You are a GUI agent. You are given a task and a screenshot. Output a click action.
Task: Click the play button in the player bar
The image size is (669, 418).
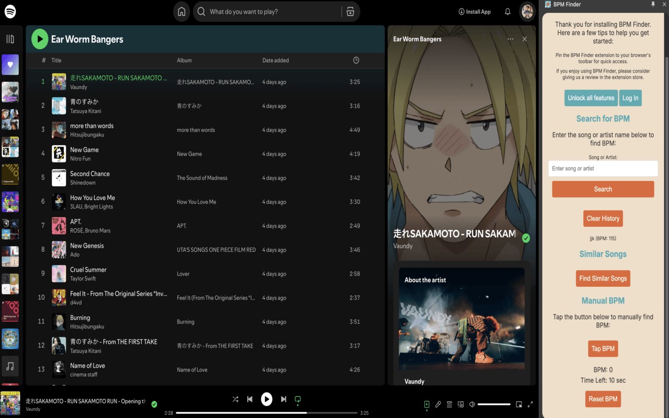(267, 399)
